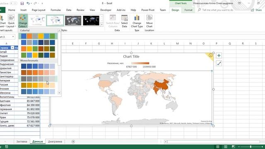Redo the last action
The height and width of the screenshot is (149, 265).
(x=35, y=3)
